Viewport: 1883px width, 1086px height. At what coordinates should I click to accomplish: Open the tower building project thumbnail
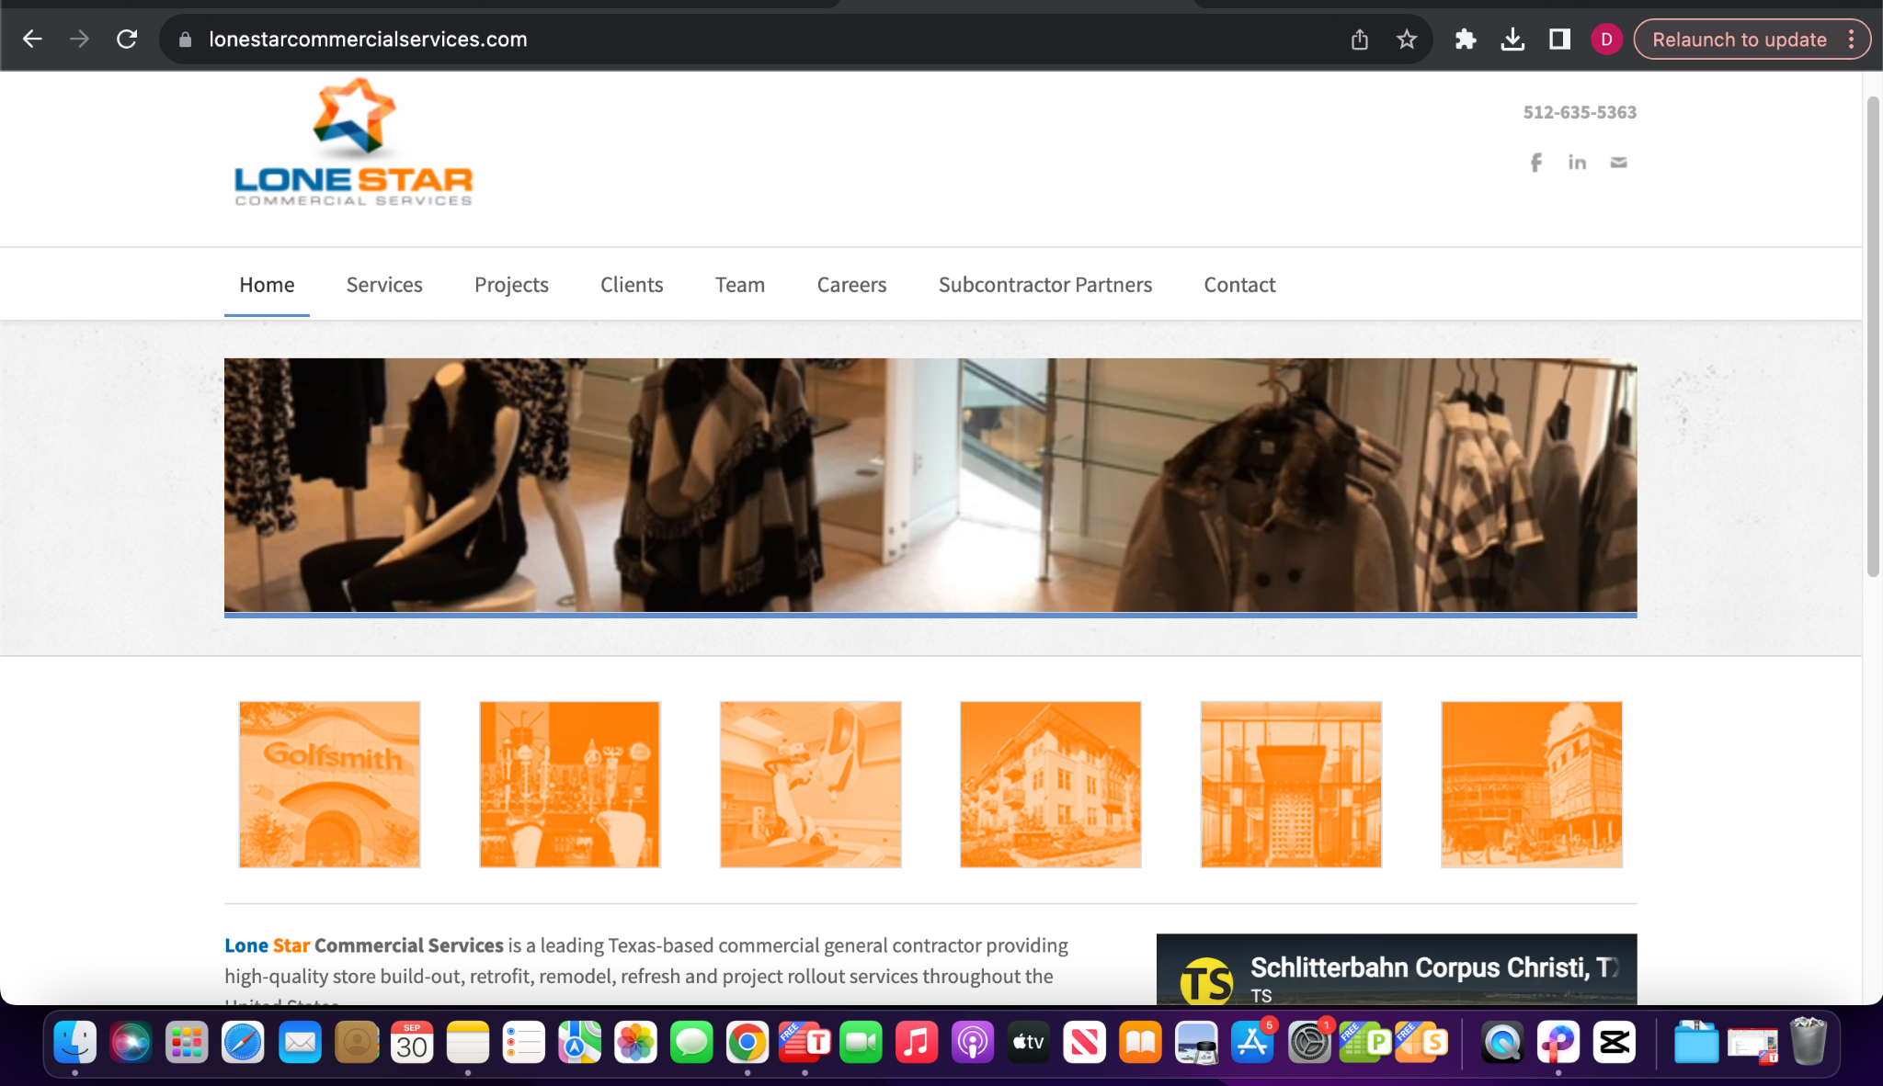[x=1532, y=785]
